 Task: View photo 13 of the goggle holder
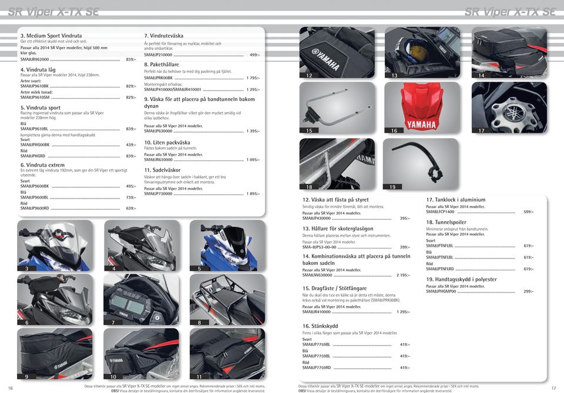coord(422,52)
